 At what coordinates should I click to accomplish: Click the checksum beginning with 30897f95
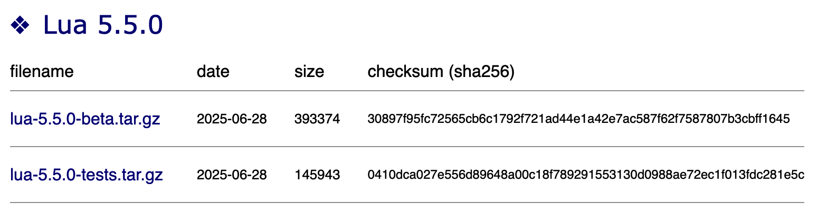click(578, 120)
